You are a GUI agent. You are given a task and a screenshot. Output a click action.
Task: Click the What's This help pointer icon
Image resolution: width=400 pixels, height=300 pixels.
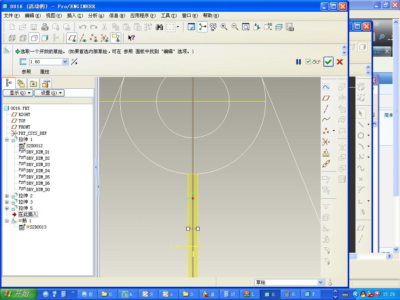pyautogui.click(x=131, y=38)
